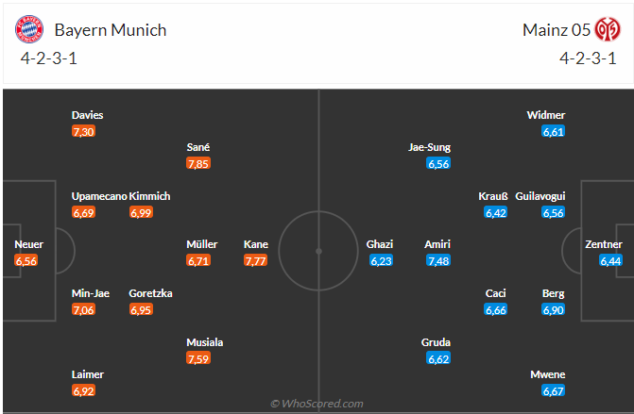Select Widmer player name on pitch
Image resolution: width=634 pixels, height=414 pixels.
coord(546,115)
